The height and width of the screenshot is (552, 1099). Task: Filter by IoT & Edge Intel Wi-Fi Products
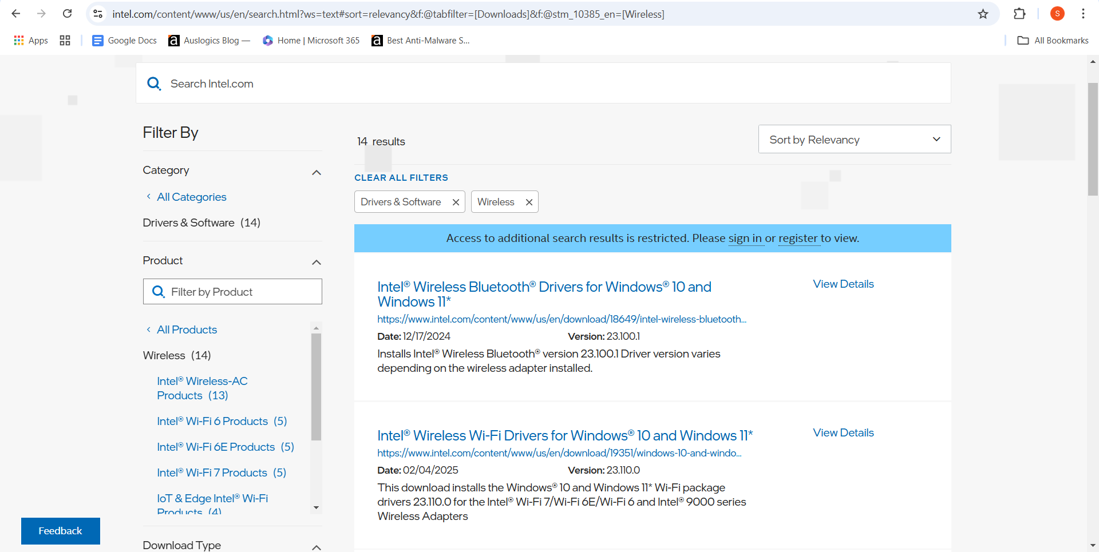(x=212, y=503)
